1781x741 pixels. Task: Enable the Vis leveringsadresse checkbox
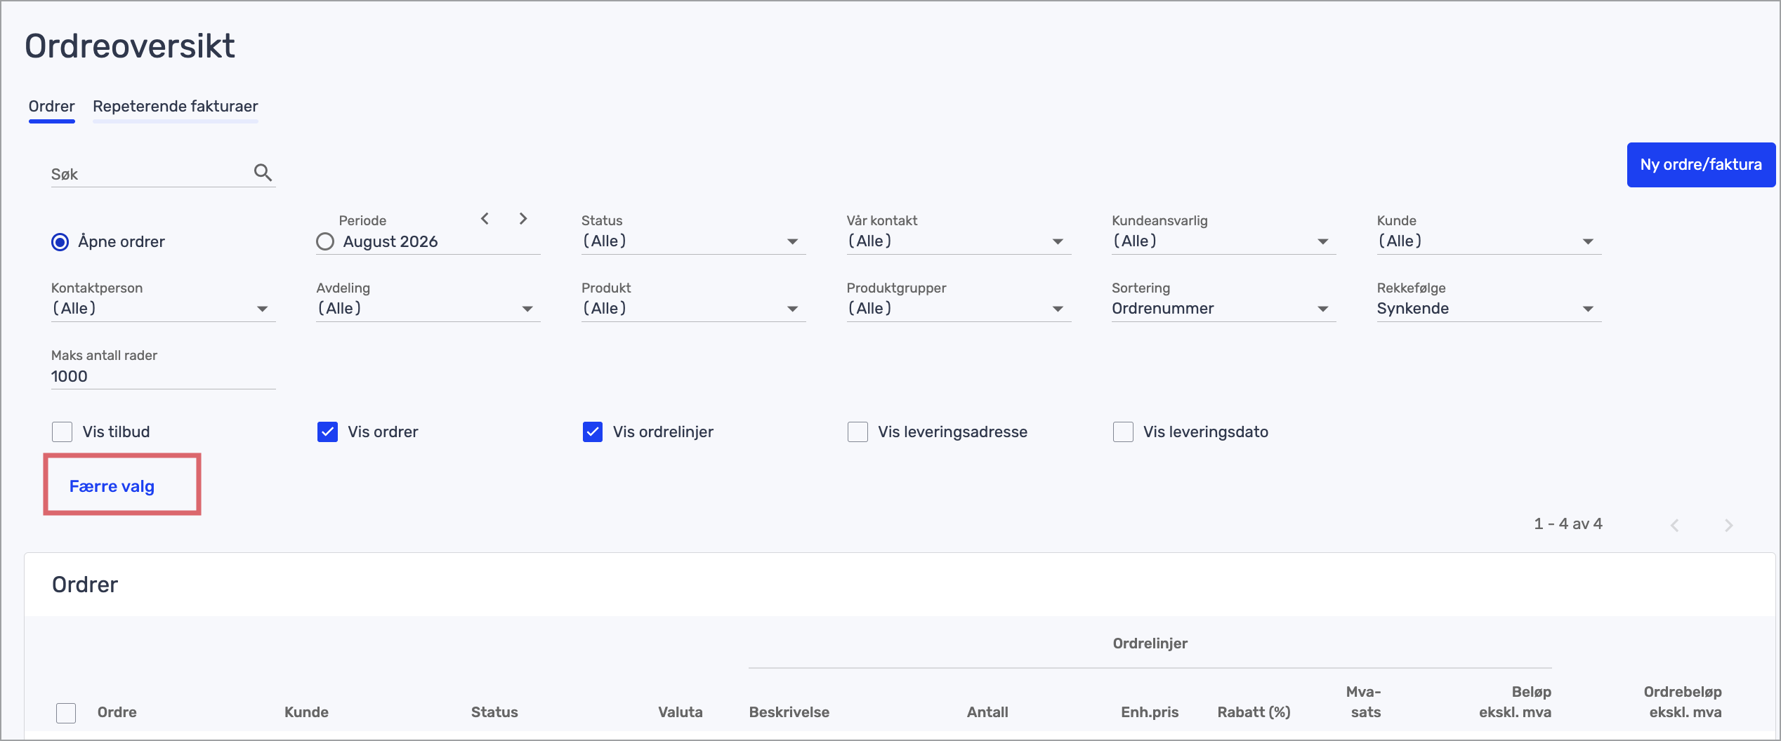(x=857, y=432)
